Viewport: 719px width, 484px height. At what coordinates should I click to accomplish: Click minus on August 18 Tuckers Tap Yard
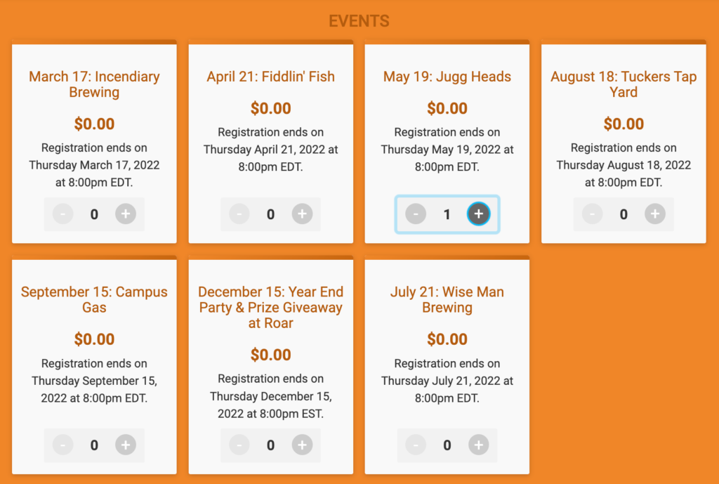tap(593, 214)
